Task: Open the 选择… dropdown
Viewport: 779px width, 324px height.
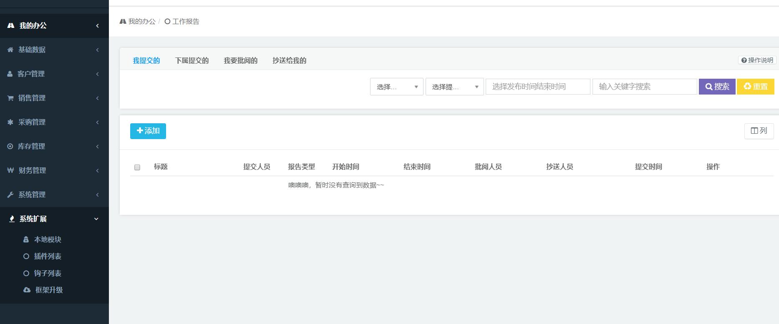Action: click(397, 87)
